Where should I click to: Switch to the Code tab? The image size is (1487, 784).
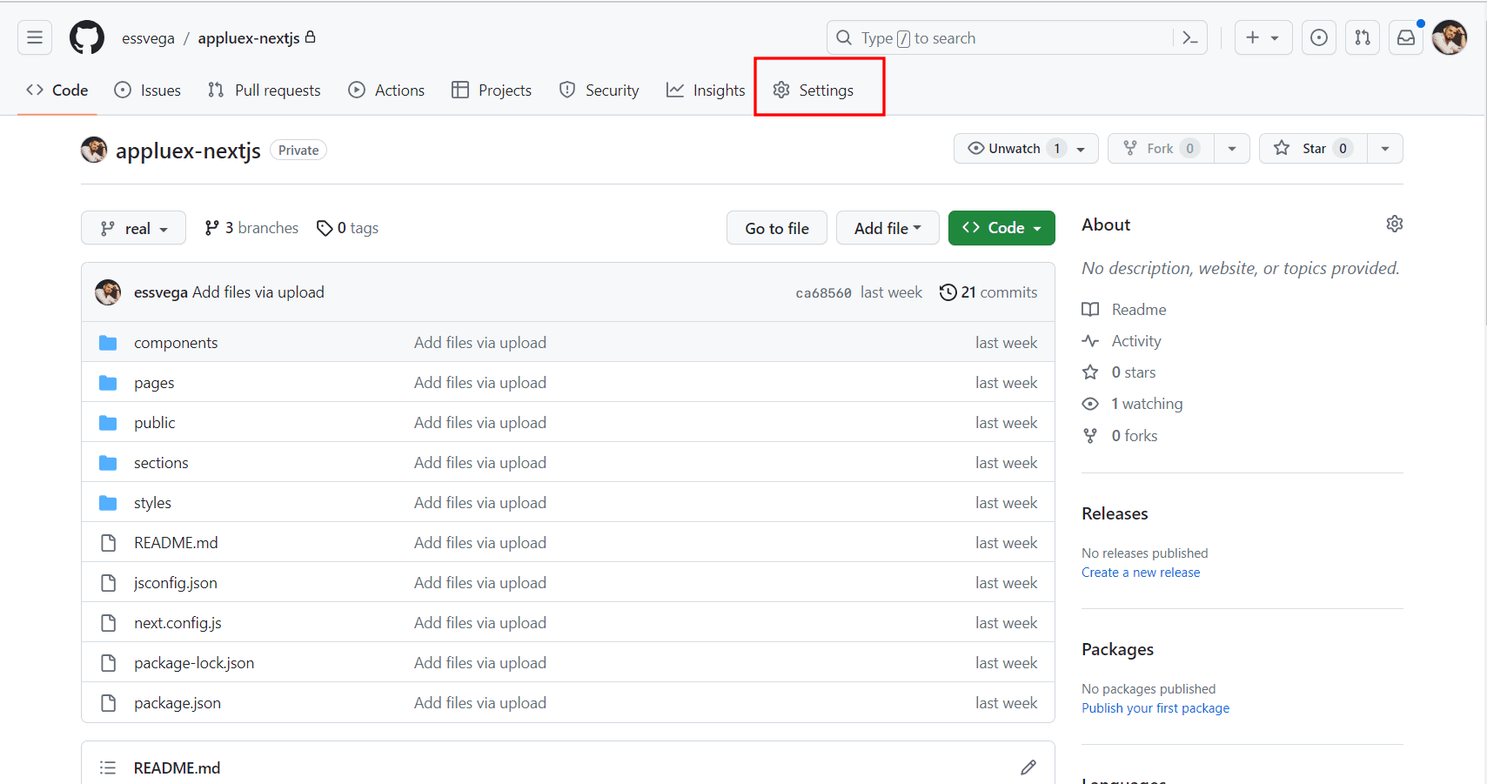[x=57, y=90]
